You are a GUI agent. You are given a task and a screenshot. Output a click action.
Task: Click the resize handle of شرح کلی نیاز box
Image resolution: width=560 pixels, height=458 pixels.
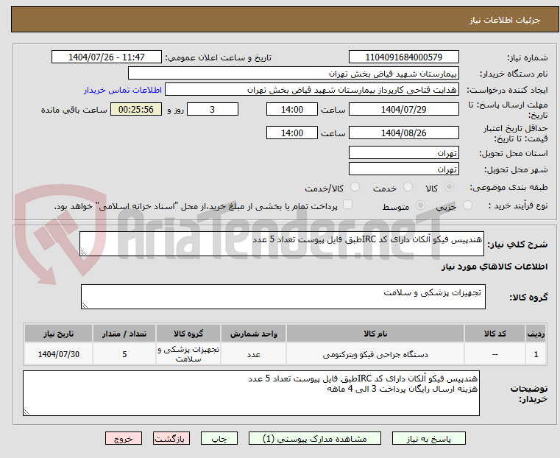84,253
